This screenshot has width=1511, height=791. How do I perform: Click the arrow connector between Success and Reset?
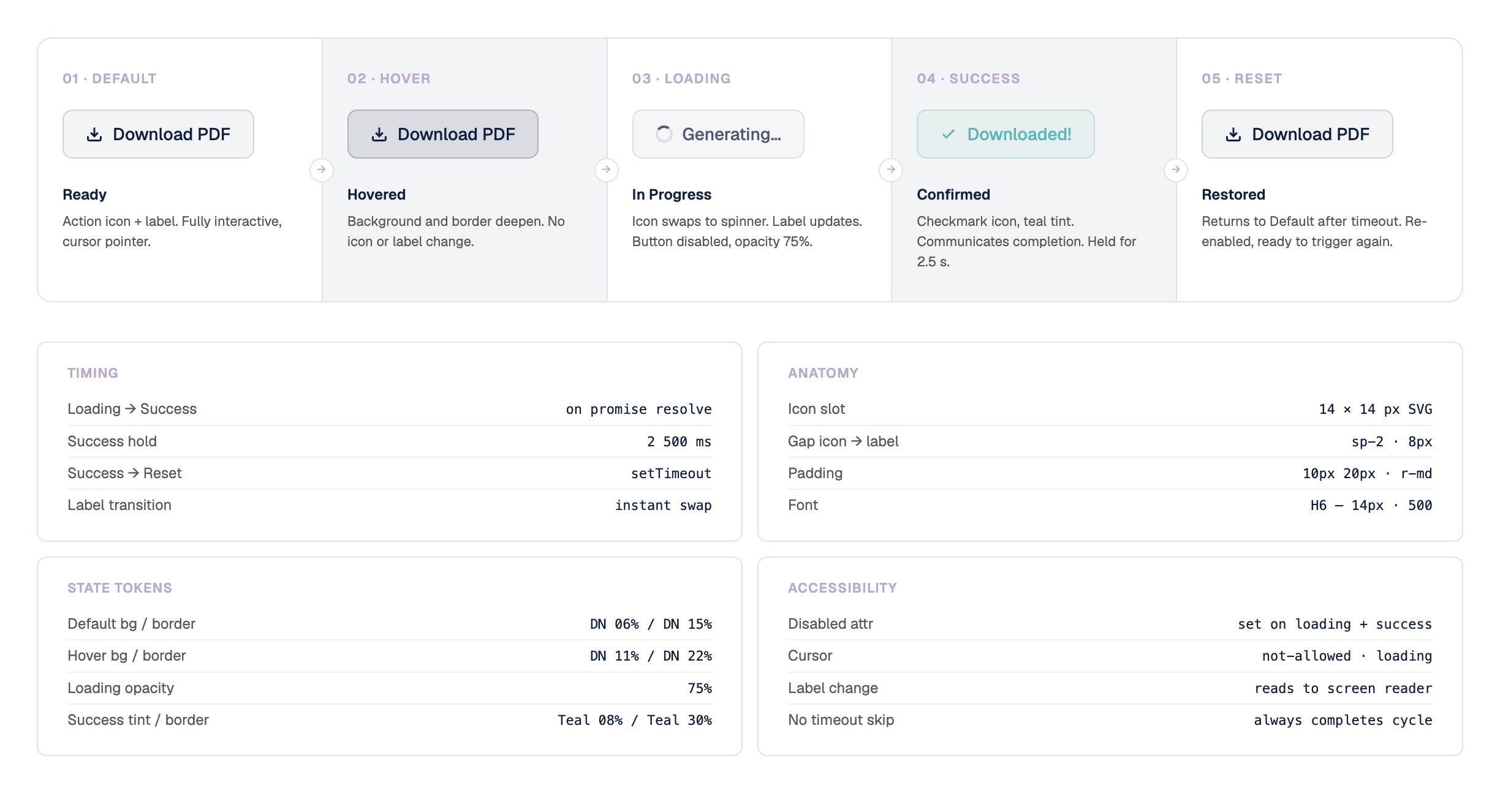tap(1176, 170)
